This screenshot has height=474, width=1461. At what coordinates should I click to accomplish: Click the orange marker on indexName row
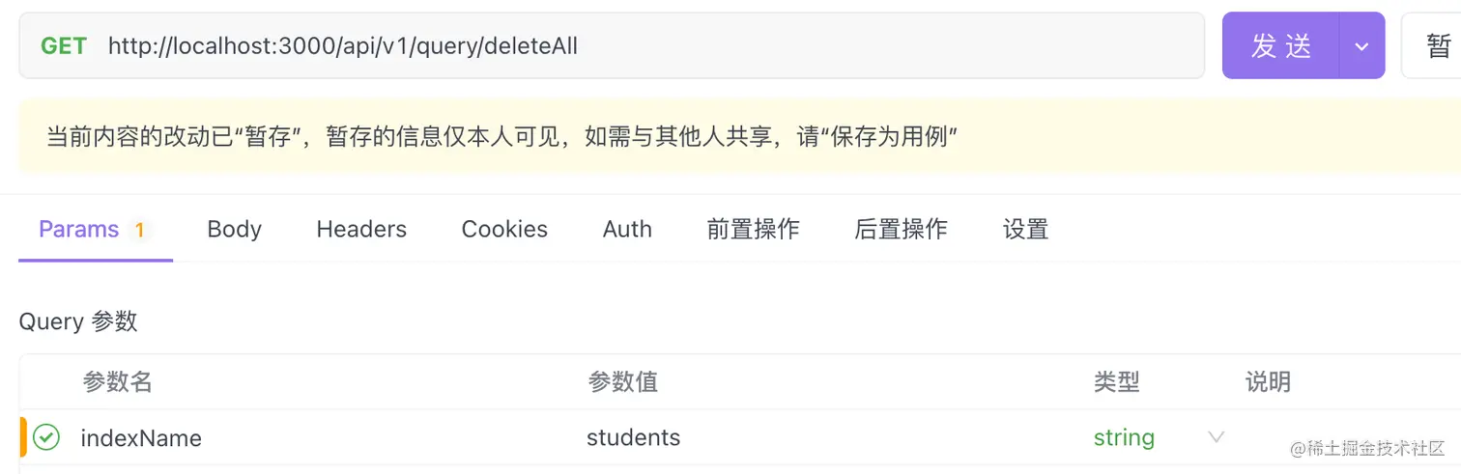point(23,437)
